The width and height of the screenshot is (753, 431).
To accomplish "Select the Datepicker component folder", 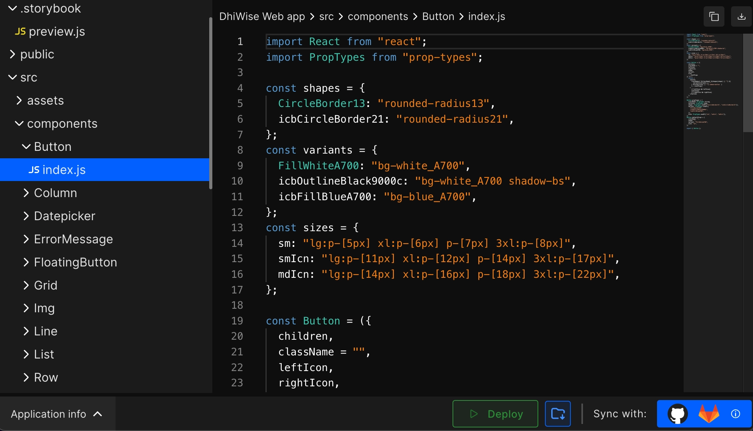I will point(64,216).
